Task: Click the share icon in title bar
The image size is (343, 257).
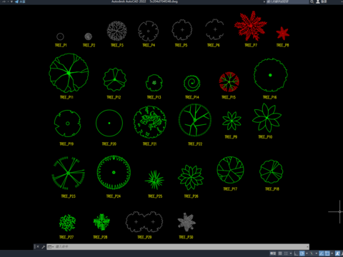Action: point(16,1)
